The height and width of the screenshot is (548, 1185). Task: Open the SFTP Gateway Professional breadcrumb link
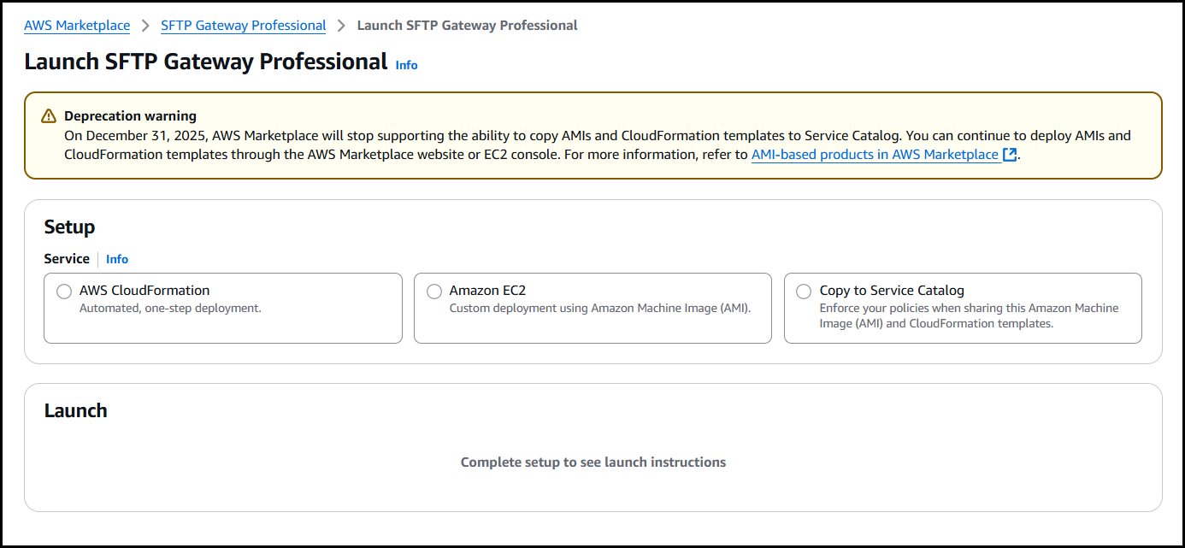[x=243, y=26]
